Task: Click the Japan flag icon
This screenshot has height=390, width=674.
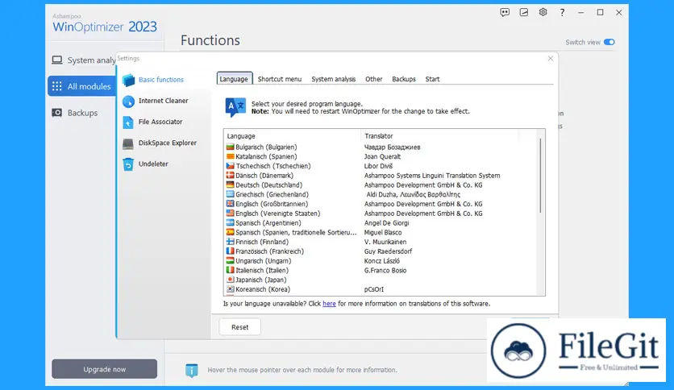Action: point(231,279)
